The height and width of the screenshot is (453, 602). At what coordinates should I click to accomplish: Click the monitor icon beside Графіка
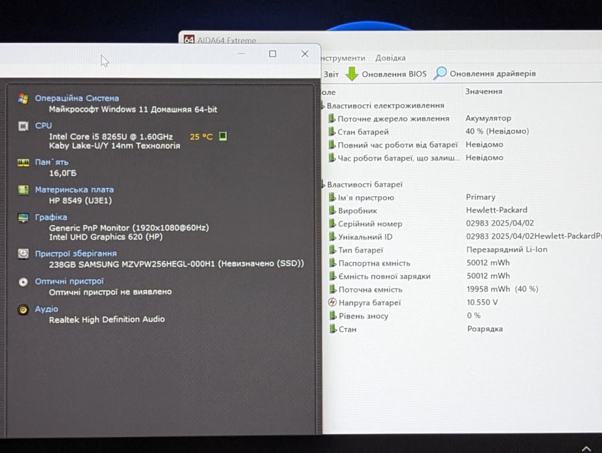[23, 217]
